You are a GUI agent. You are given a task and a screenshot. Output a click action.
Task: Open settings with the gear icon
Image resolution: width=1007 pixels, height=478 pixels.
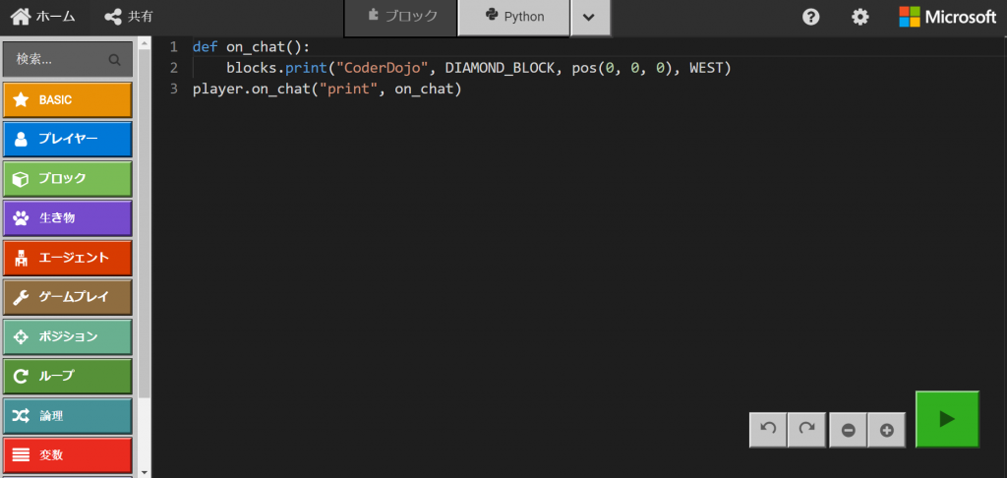pos(859,17)
